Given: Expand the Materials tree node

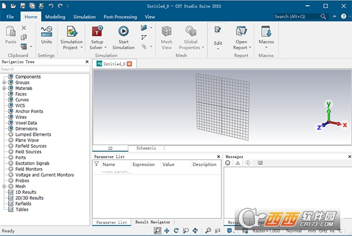Looking at the screenshot, I should 4,88.
